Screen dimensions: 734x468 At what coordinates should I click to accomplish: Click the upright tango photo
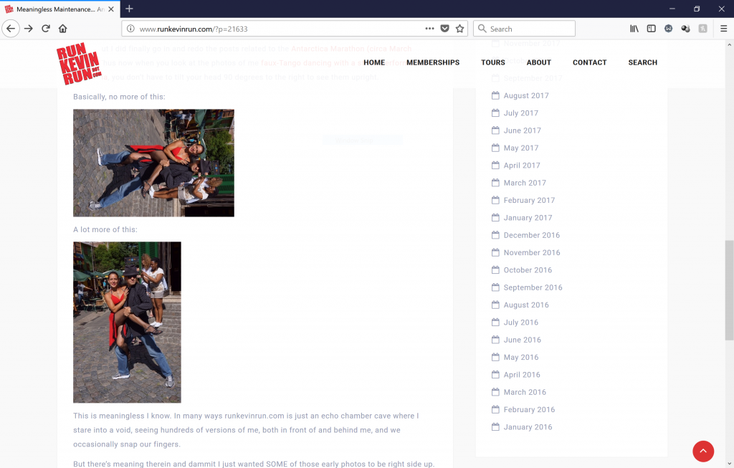point(127,323)
